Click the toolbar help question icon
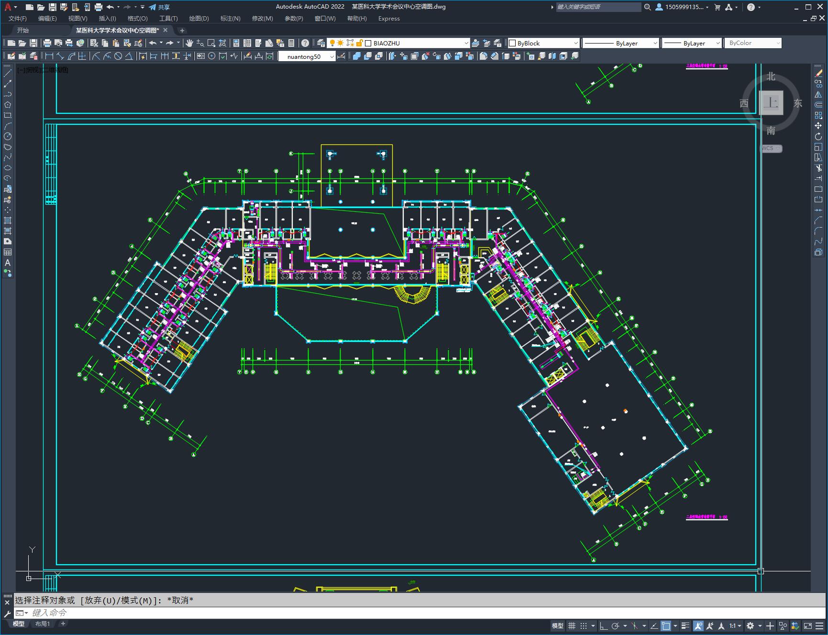Image resolution: width=828 pixels, height=635 pixels. tap(305, 43)
